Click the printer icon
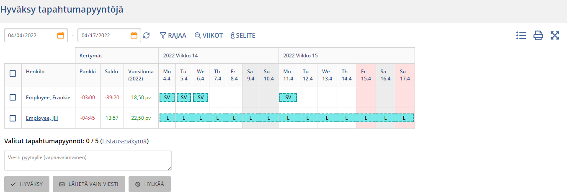The image size is (567, 196). coord(538,36)
